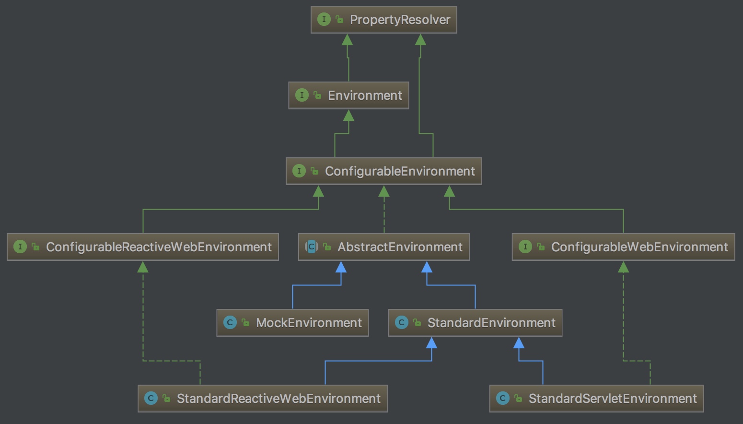743x424 pixels.
Task: Click the class icon on StandardEnvironment
Action: pyautogui.click(x=402, y=323)
